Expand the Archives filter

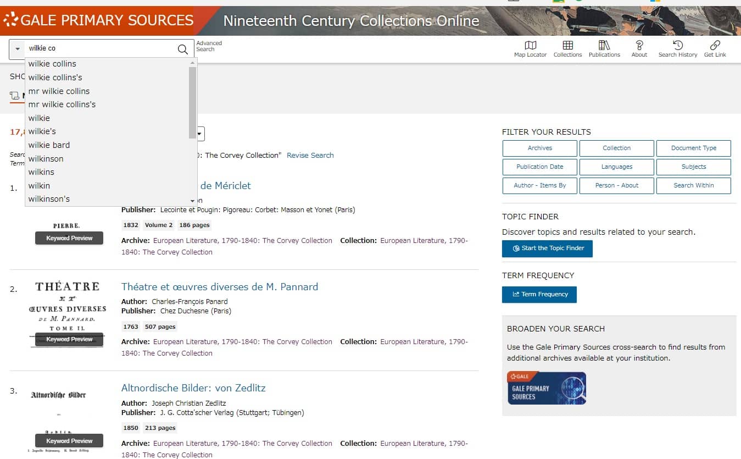pos(539,148)
